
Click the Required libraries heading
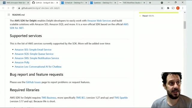25,90
